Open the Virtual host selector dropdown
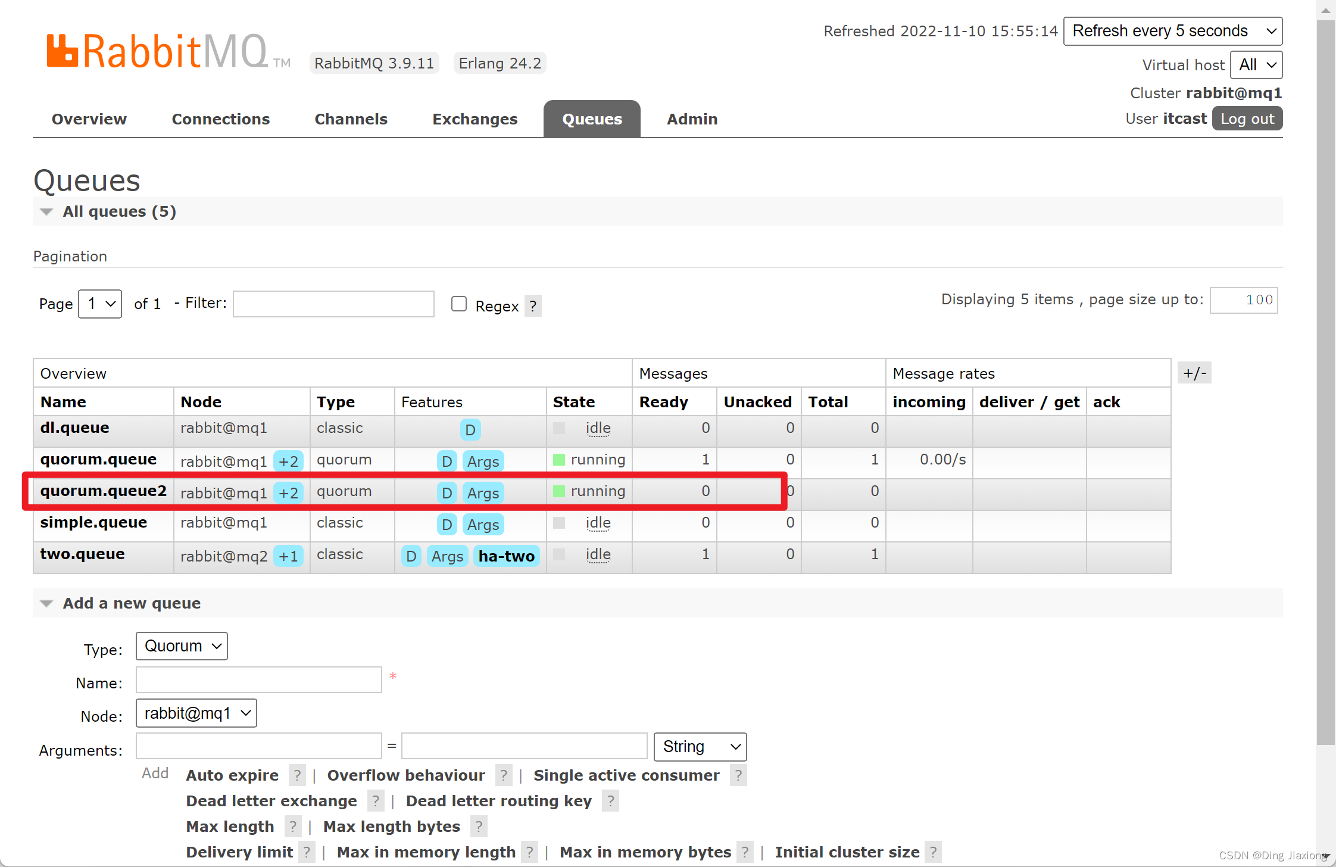Viewport: 1336px width, 867px height. 1256,66
